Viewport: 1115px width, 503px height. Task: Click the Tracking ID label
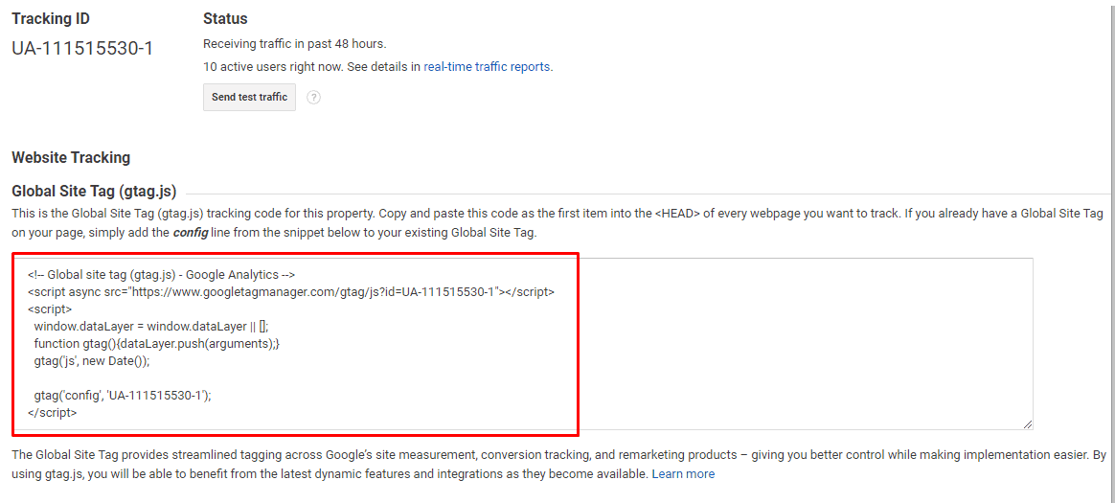(x=51, y=18)
